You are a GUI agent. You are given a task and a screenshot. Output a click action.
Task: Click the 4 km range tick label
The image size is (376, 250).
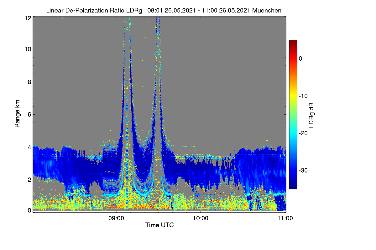[x=29, y=147]
